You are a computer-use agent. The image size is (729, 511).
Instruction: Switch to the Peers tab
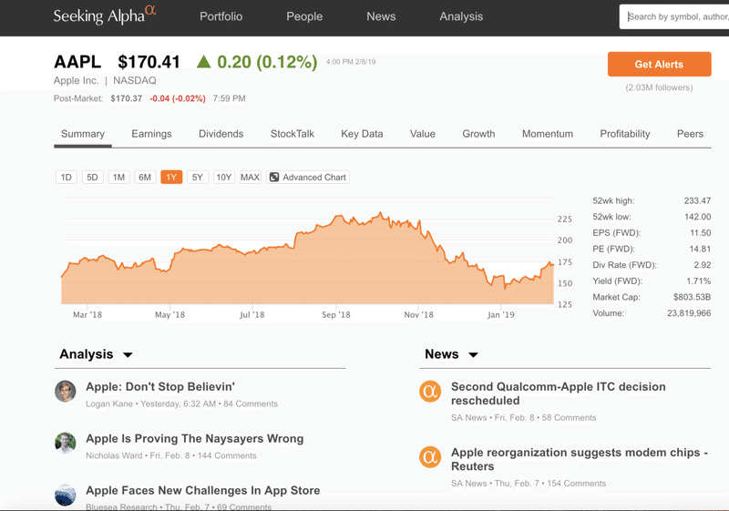tap(690, 134)
